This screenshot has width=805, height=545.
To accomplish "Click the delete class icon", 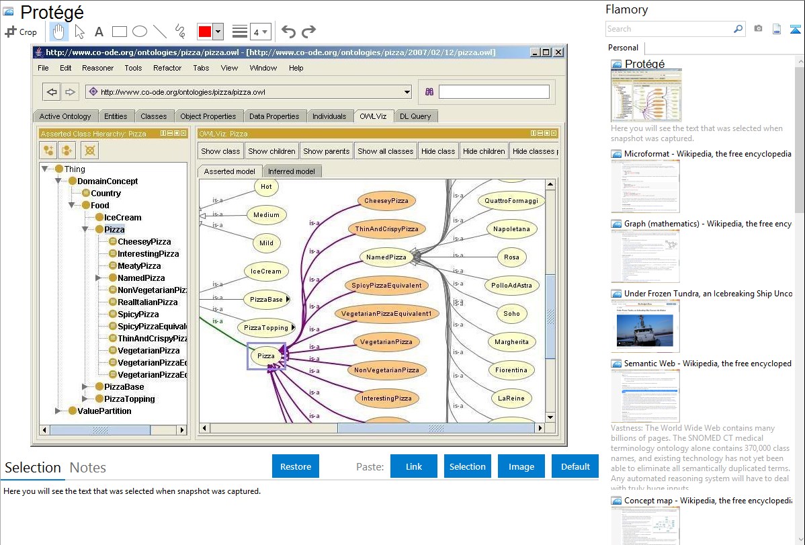I will point(90,151).
